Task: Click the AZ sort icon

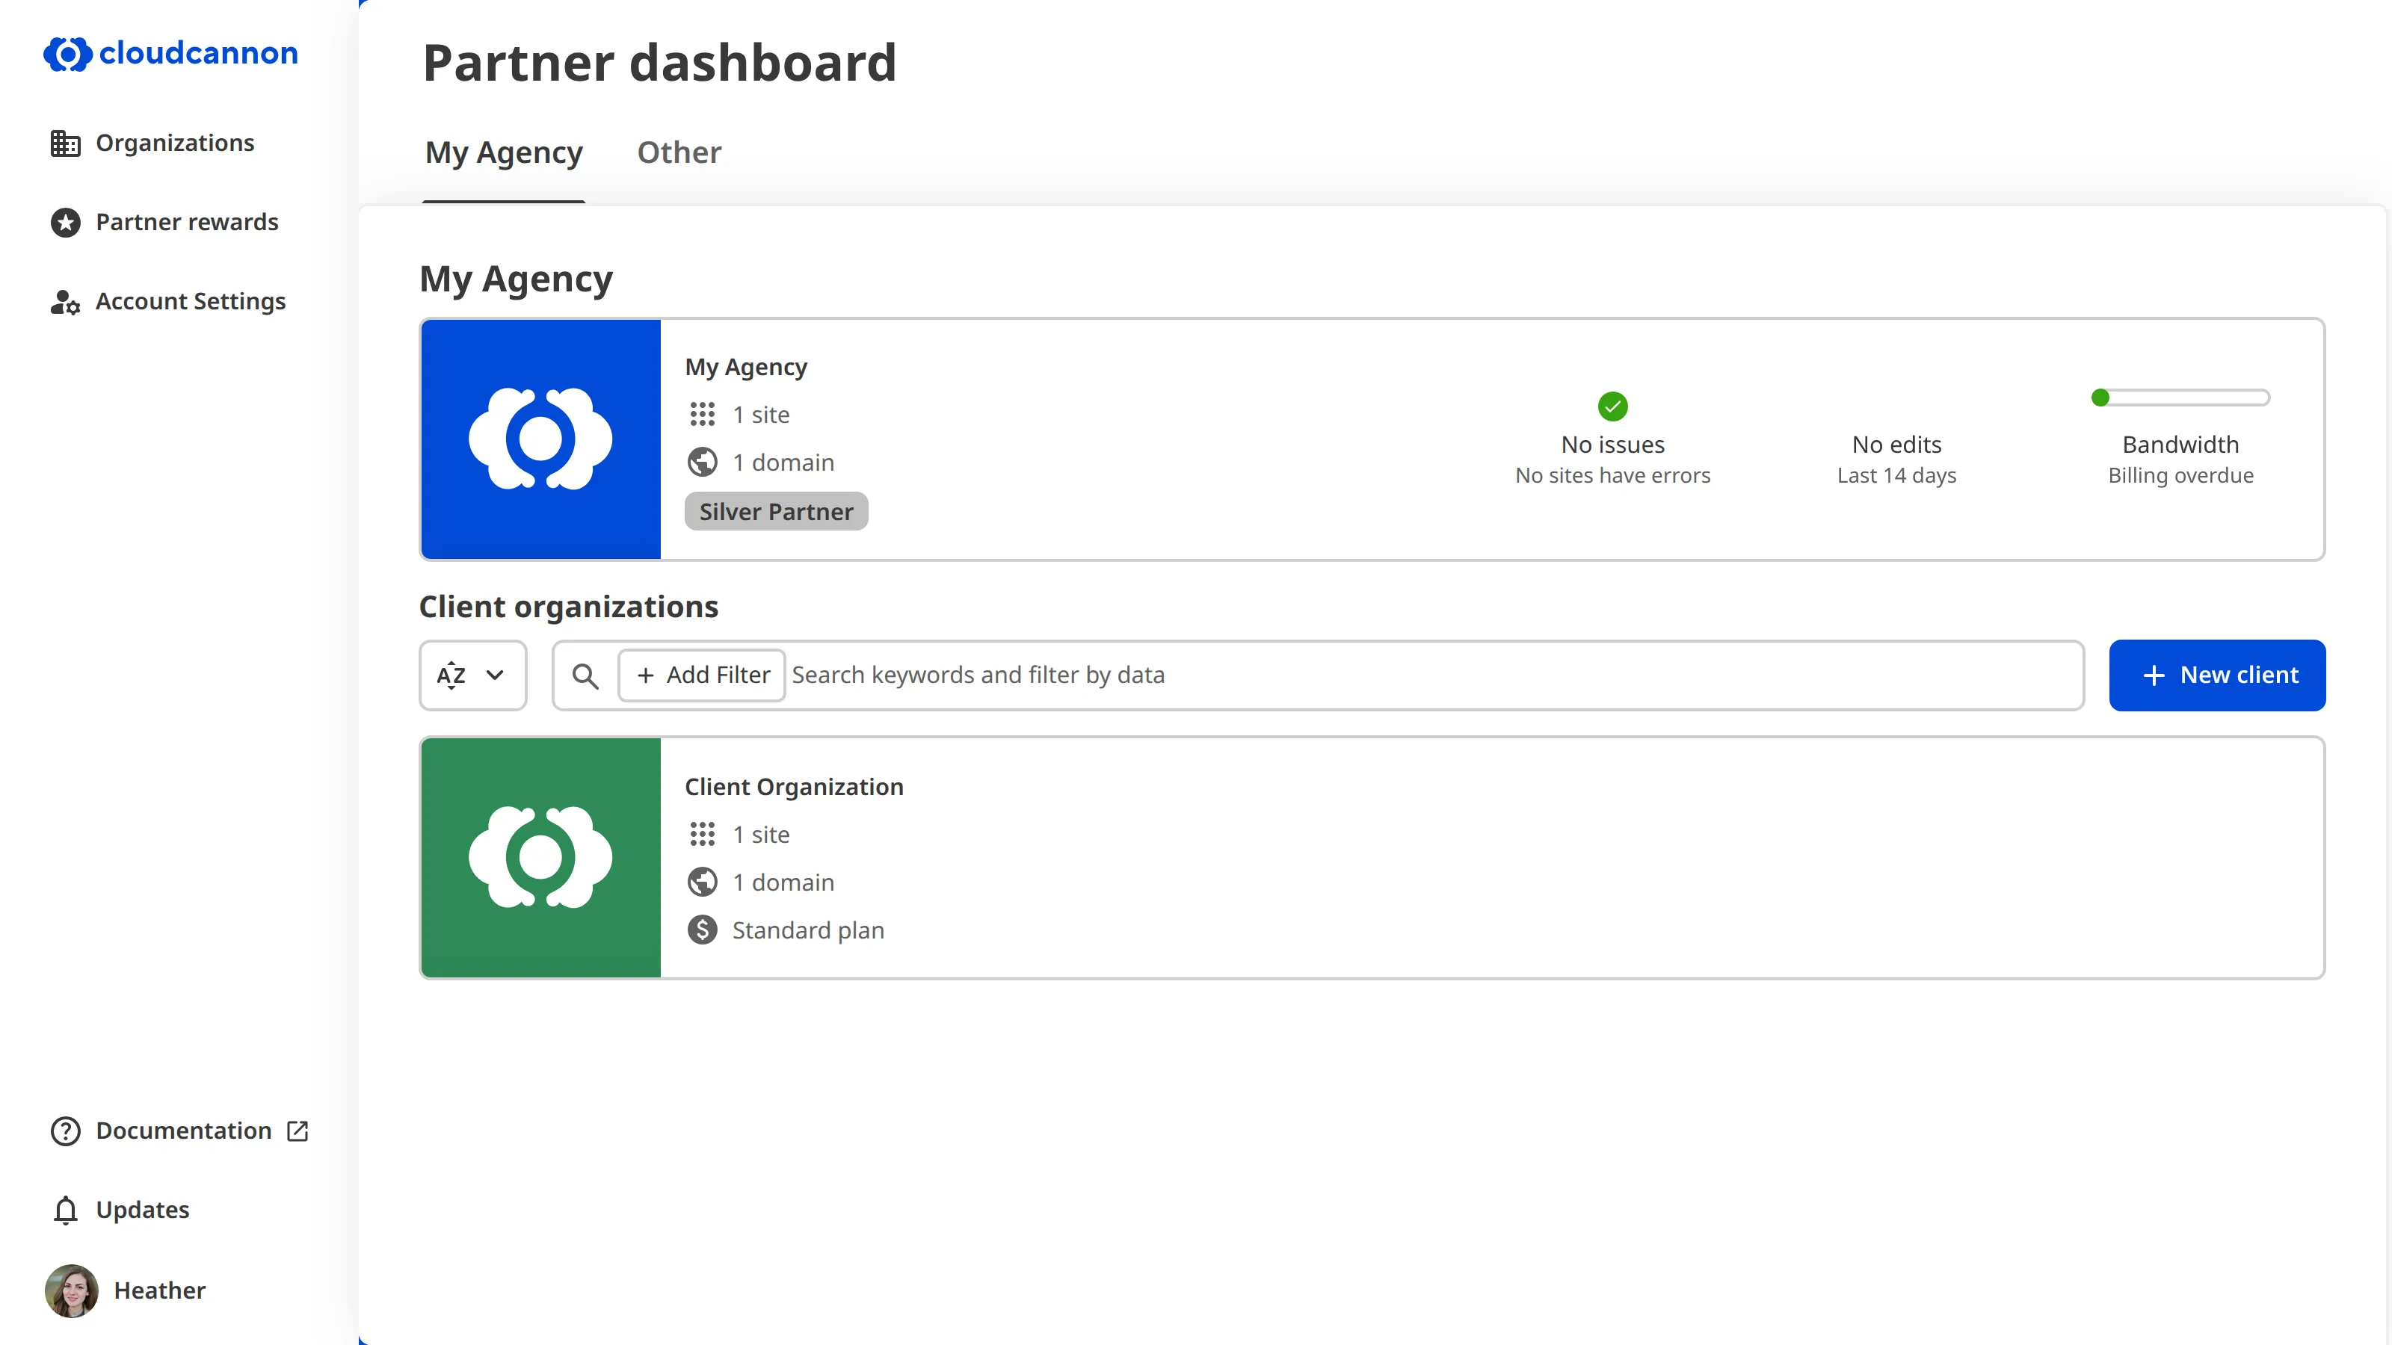Action: click(451, 675)
